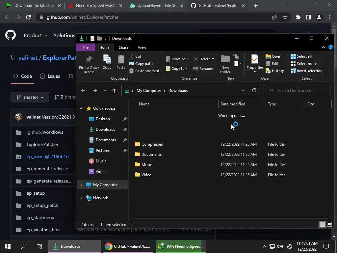Click Cut in Clipboard group
Viewport: 337px width, 253px height.
136,56
